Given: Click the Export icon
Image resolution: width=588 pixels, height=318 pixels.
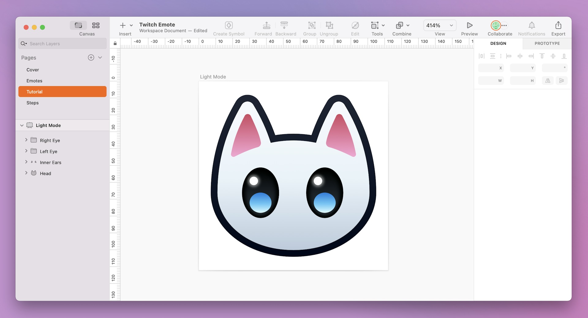Looking at the screenshot, I should (558, 25).
